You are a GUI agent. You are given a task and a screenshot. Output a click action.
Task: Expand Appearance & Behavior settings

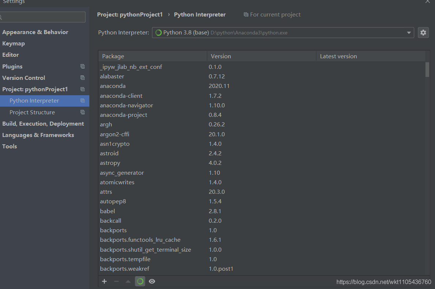[35, 32]
